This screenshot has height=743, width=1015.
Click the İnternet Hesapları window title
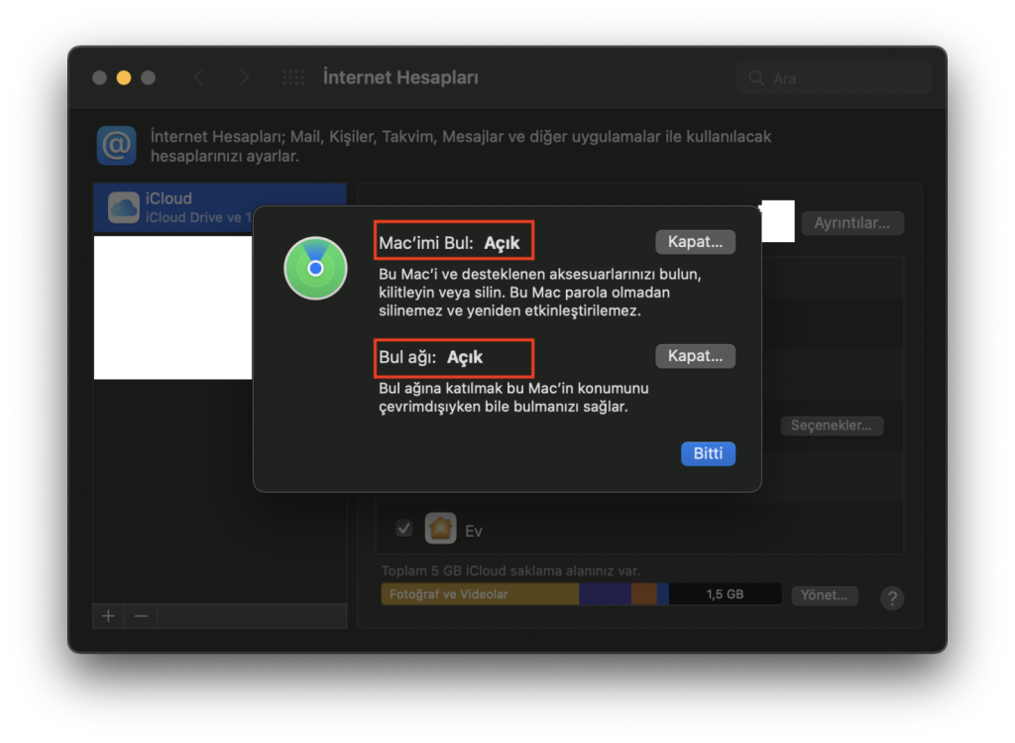[400, 77]
